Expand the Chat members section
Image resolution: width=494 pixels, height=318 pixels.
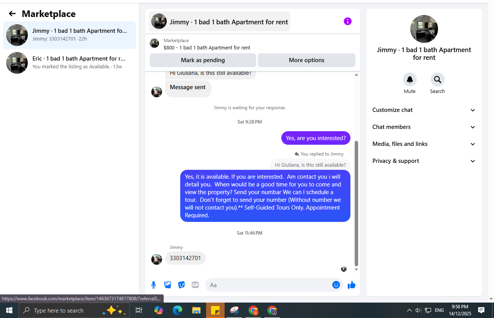tap(424, 127)
